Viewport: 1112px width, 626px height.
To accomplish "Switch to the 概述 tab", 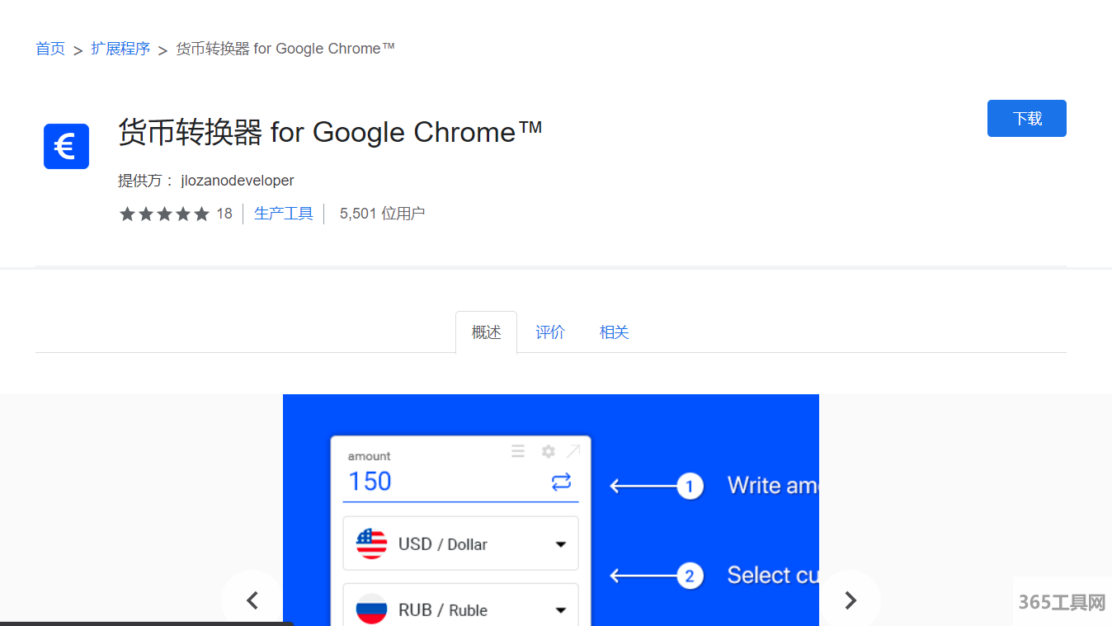I will tap(486, 332).
